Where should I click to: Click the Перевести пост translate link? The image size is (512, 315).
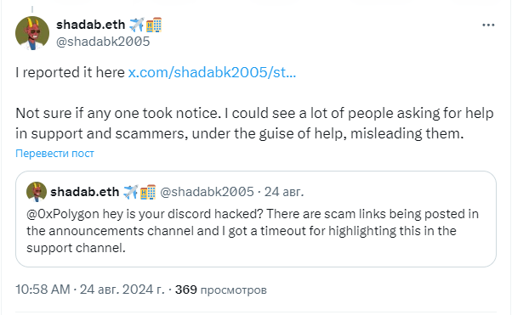click(x=54, y=154)
